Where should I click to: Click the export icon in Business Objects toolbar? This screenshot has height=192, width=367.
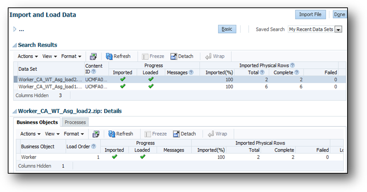[96, 134]
